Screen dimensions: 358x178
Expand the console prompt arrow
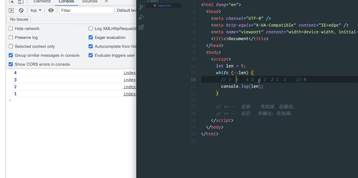pos(10,100)
